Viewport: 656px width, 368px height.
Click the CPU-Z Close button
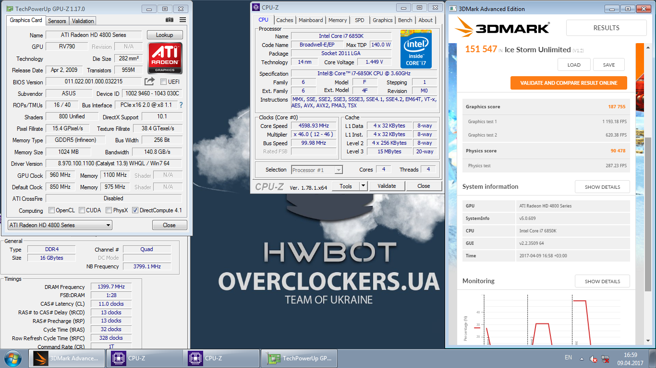click(x=424, y=186)
